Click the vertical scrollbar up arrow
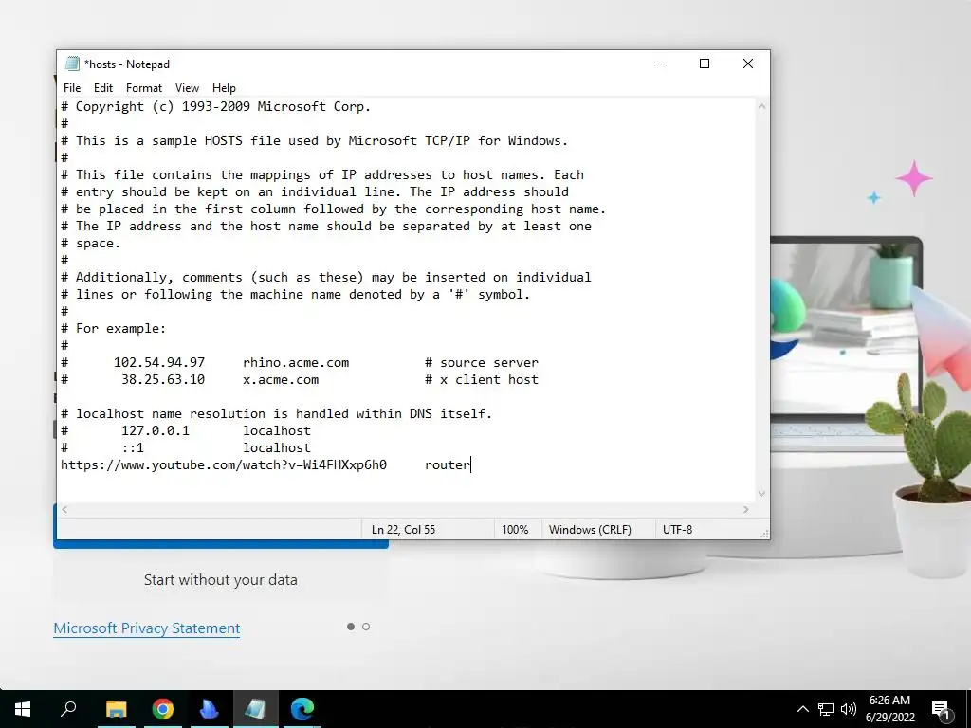Screen dimensions: 971x728 pos(761,106)
